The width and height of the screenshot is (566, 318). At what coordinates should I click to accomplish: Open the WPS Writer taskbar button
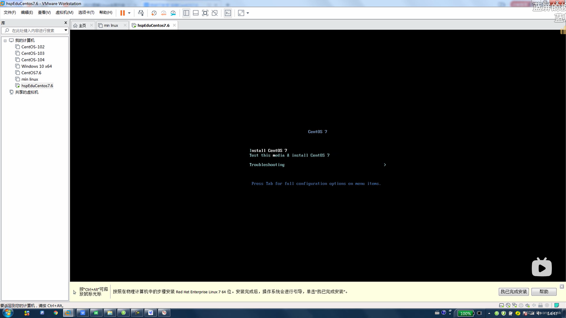[x=83, y=313]
